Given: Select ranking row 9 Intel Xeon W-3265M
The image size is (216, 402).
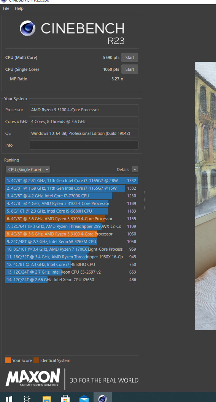Looking at the screenshot, I should click(71, 242).
